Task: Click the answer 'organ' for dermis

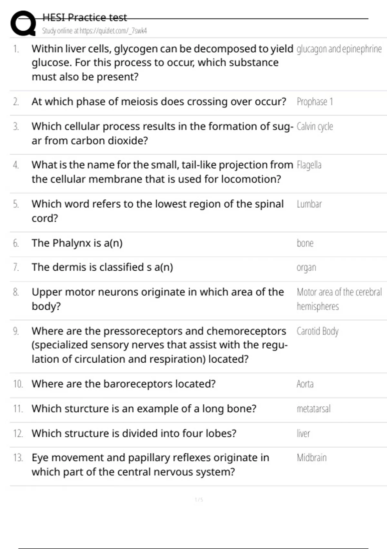Action: pos(306,268)
